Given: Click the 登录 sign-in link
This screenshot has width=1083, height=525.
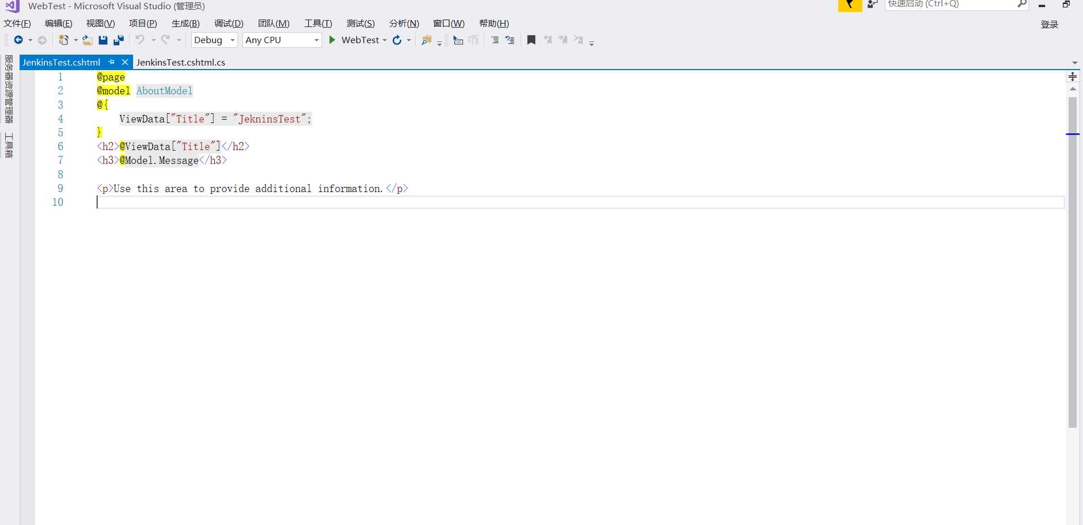Looking at the screenshot, I should pos(1050,25).
